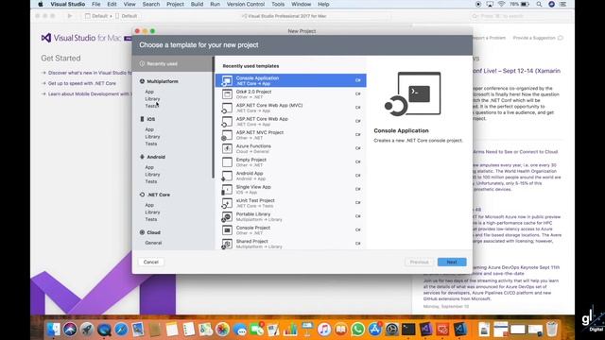
Task: Select the ASP.NET Core Web App row
Action: click(290, 122)
